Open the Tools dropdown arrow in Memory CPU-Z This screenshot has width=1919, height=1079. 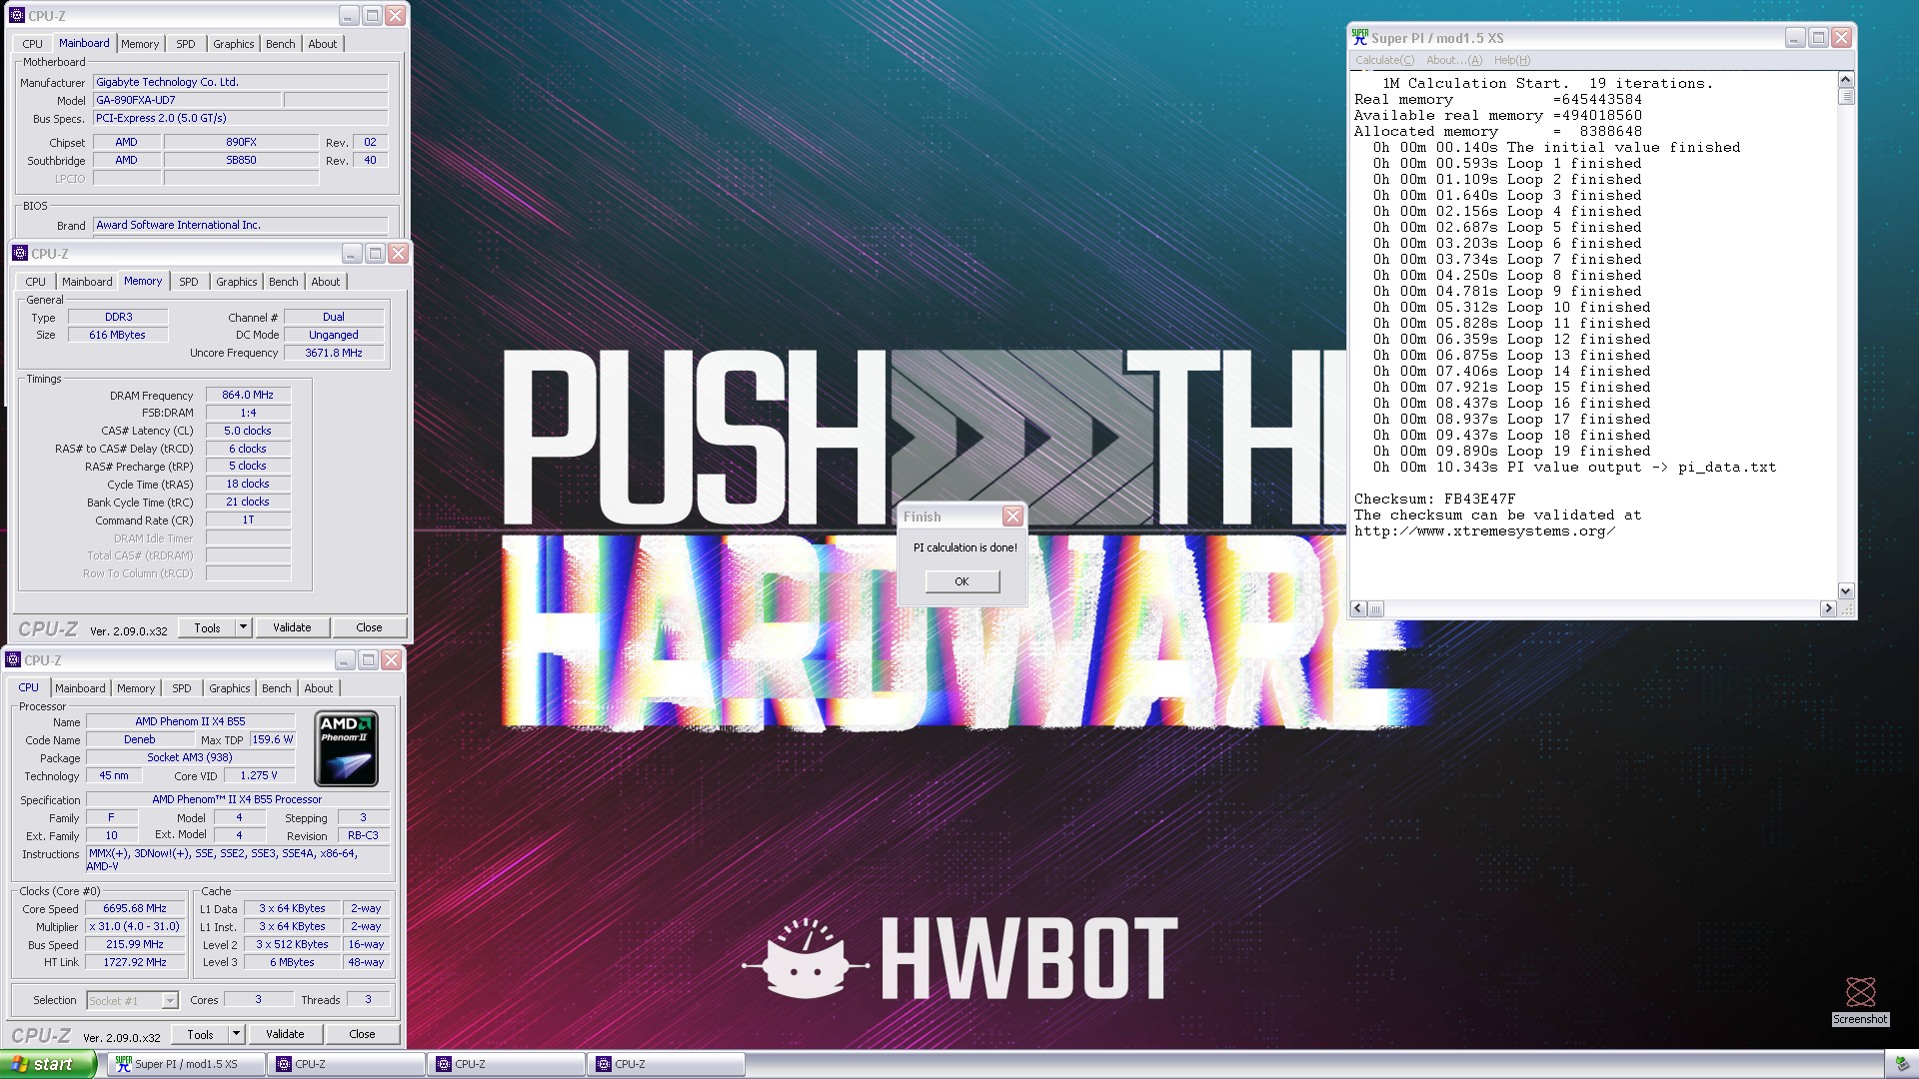coord(243,627)
